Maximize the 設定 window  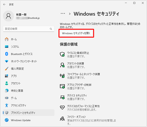pyautogui.click(x=134, y=3)
